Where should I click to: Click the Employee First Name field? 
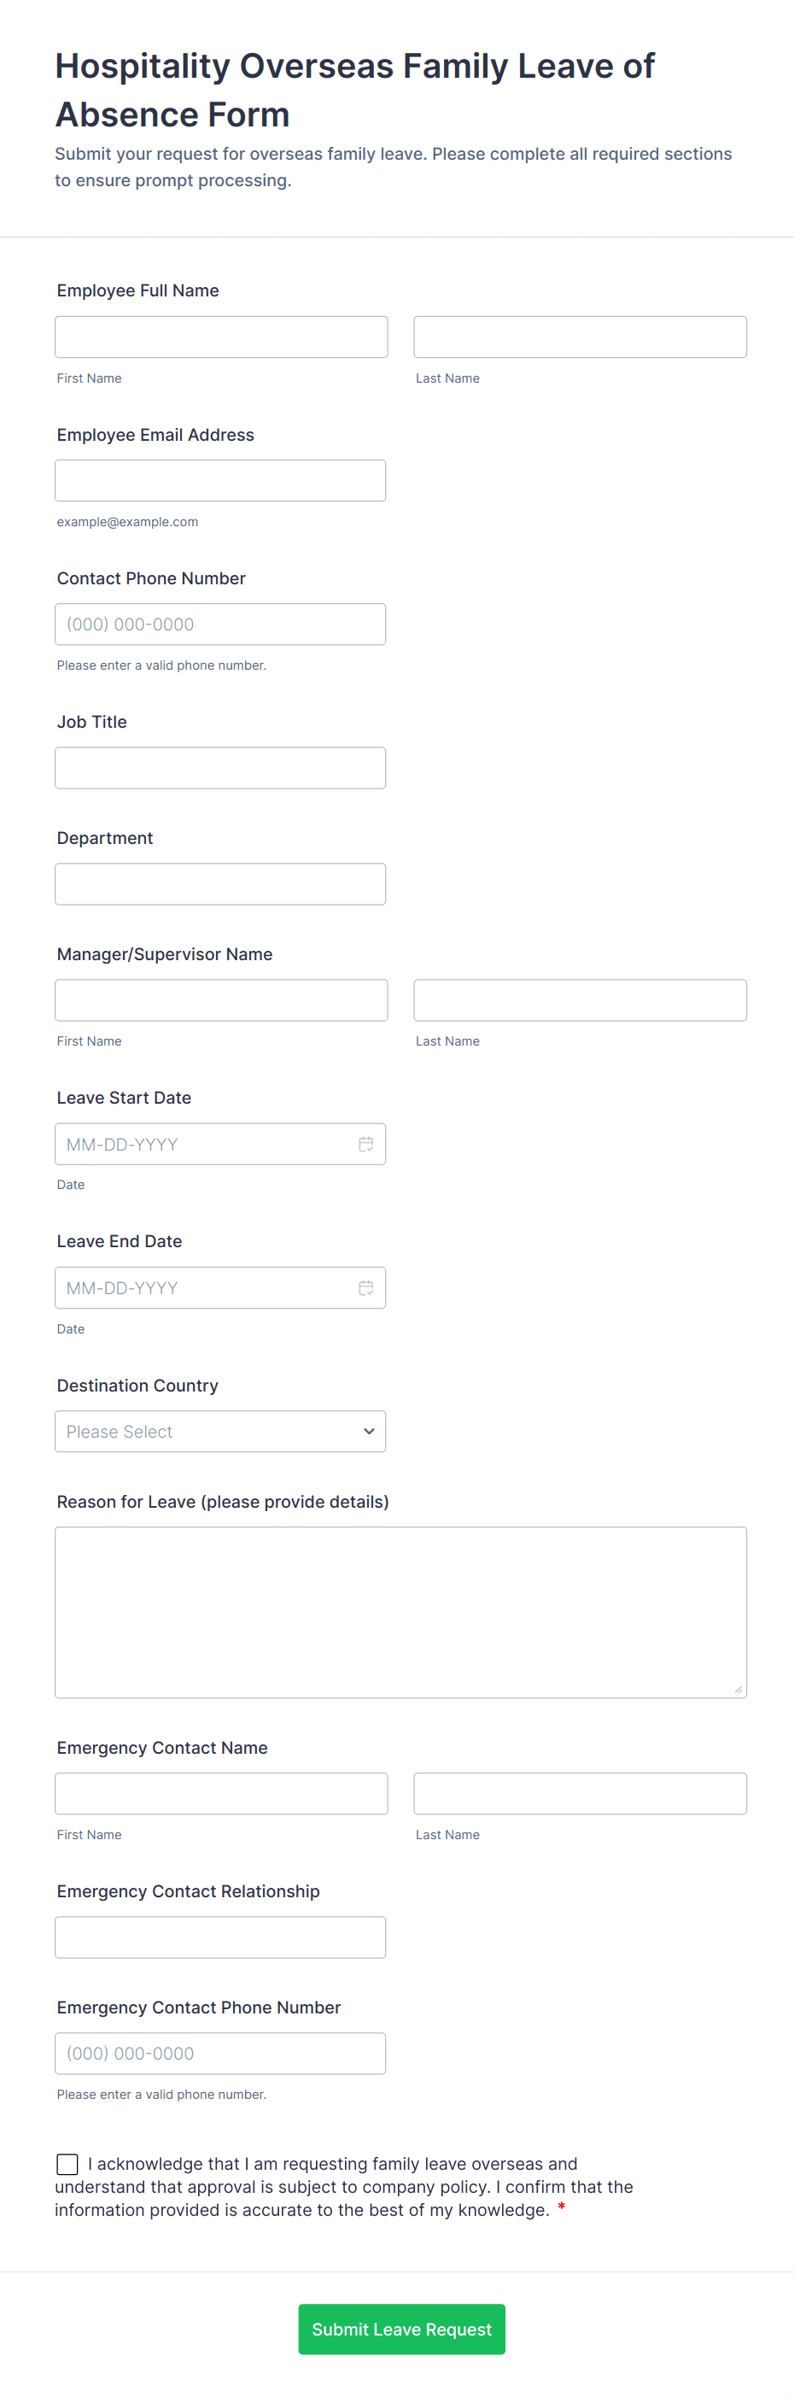click(221, 337)
